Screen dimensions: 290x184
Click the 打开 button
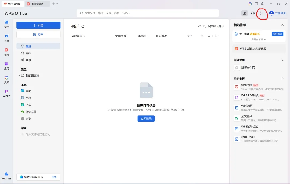click(x=38, y=35)
